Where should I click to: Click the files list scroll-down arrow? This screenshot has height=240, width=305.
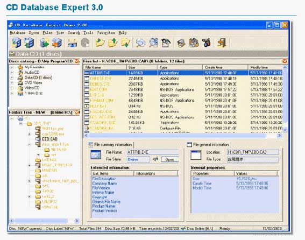coord(285,130)
